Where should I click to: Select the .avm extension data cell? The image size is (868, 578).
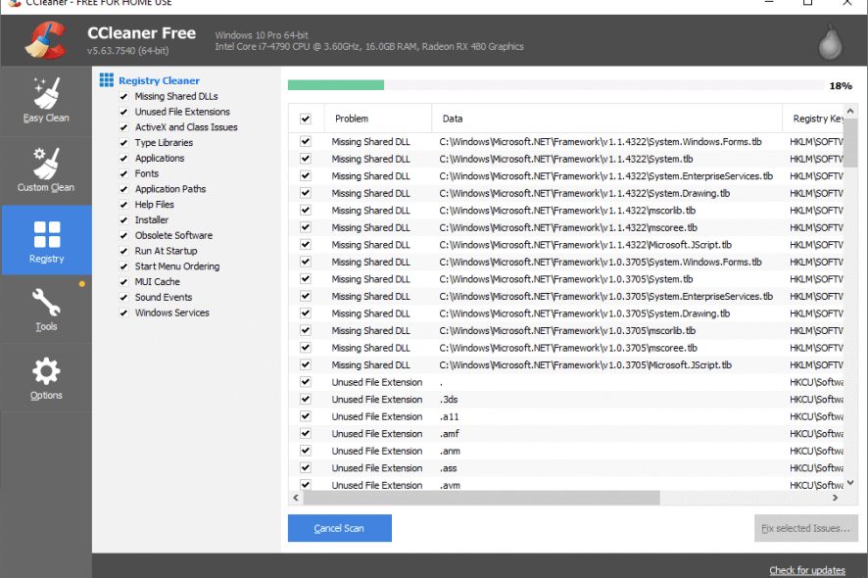tap(450, 485)
